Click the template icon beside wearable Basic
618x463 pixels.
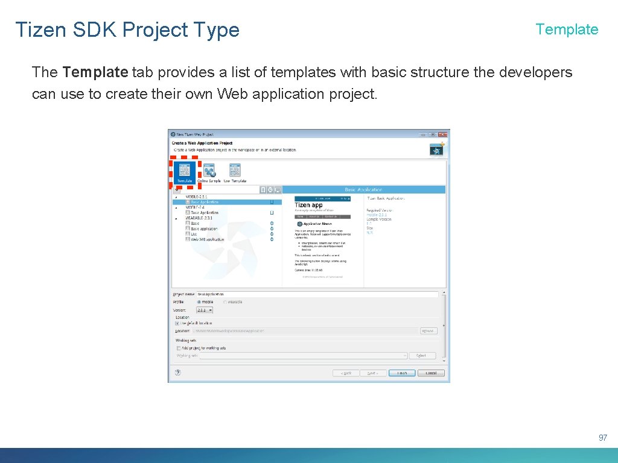click(x=188, y=223)
